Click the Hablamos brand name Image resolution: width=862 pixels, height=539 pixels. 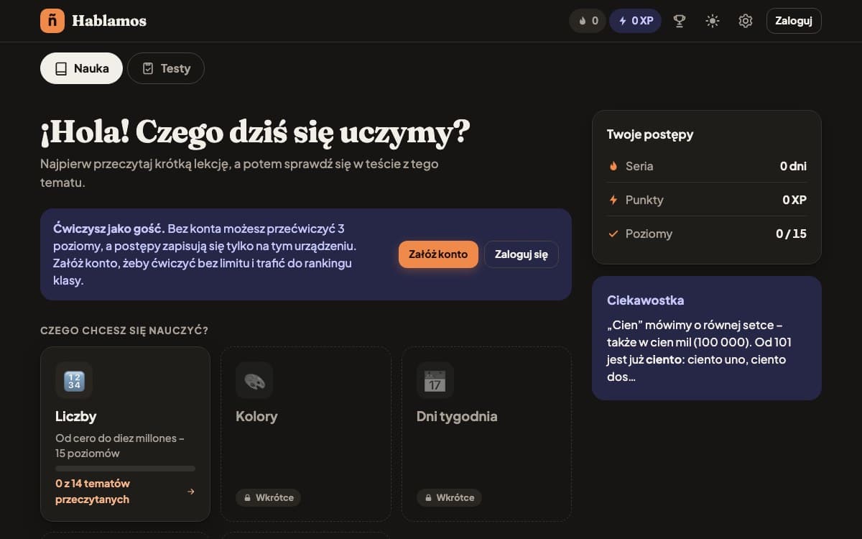(109, 21)
